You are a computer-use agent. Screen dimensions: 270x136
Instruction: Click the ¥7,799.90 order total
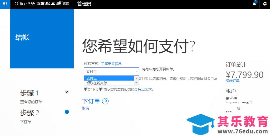(x=245, y=75)
